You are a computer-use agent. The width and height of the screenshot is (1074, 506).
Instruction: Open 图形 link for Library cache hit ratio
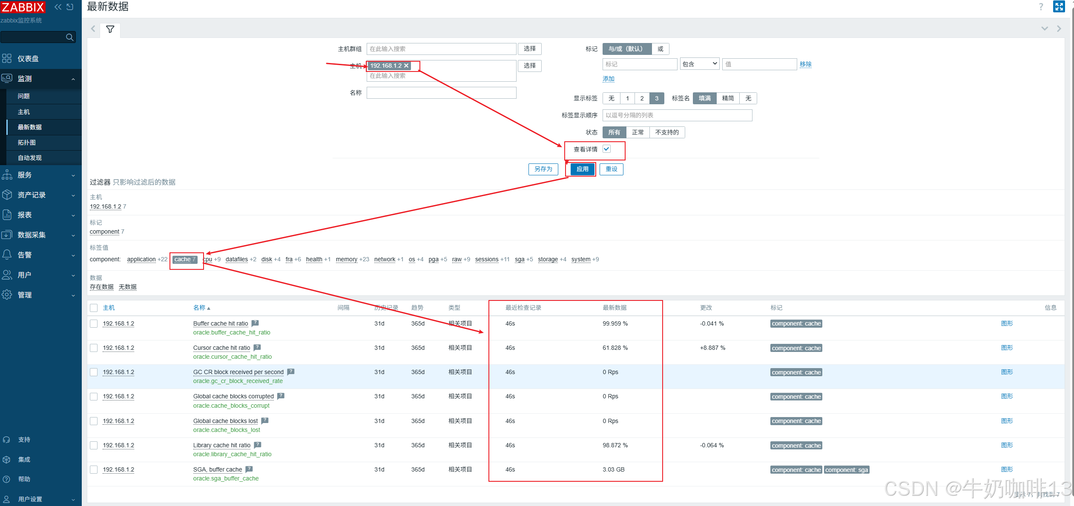pos(1007,445)
